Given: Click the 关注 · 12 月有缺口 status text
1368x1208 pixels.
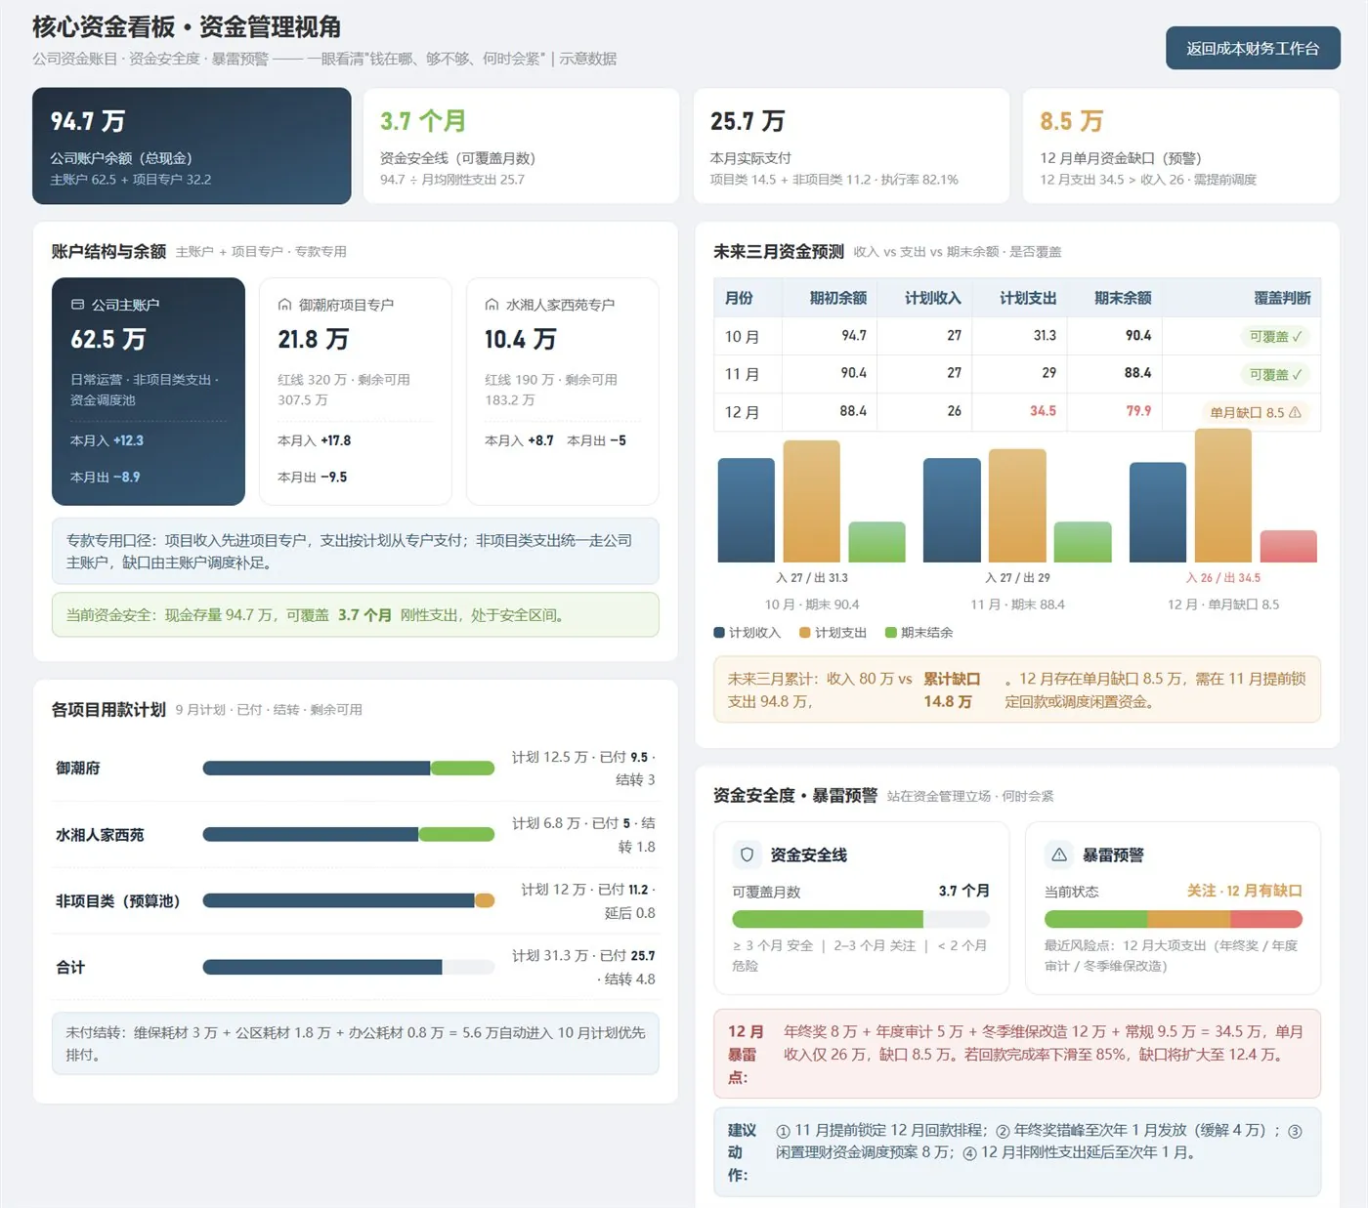Looking at the screenshot, I should point(1245,891).
